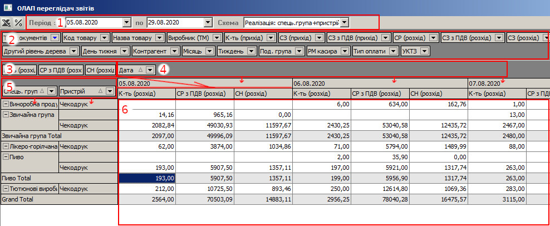Open the period end date dropdown
This screenshot has height=226, width=550.
tap(208, 23)
